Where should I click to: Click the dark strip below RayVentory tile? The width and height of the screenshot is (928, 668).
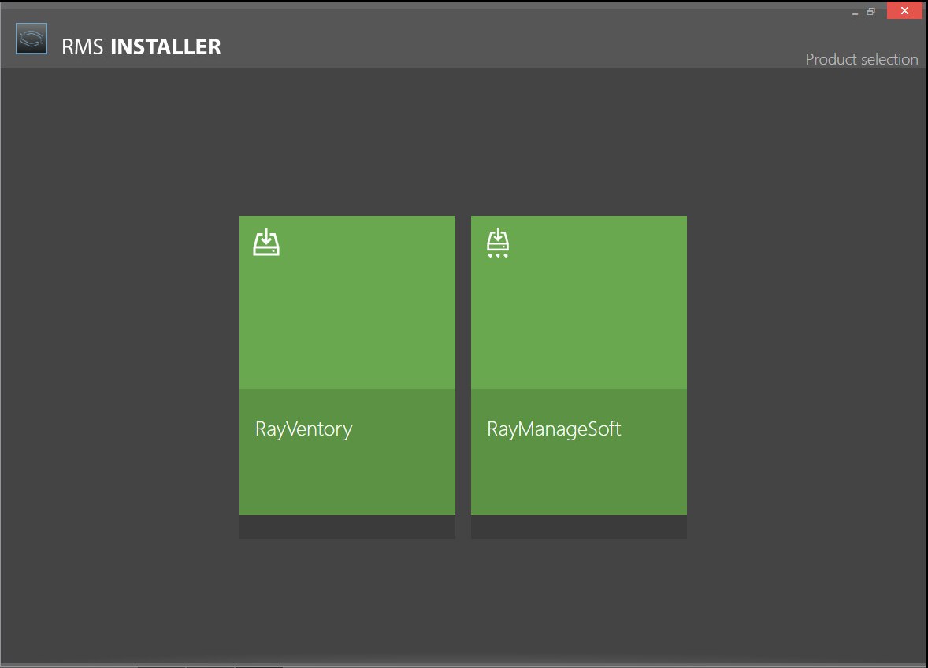(347, 527)
